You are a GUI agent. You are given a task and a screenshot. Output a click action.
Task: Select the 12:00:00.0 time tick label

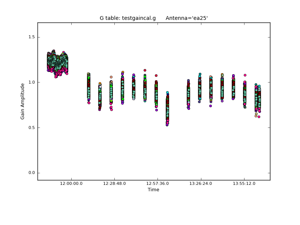pos(71,183)
